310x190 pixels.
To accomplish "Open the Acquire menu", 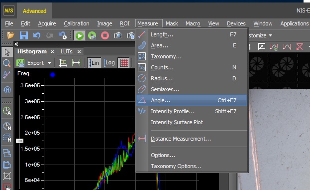I will [x=47, y=23].
